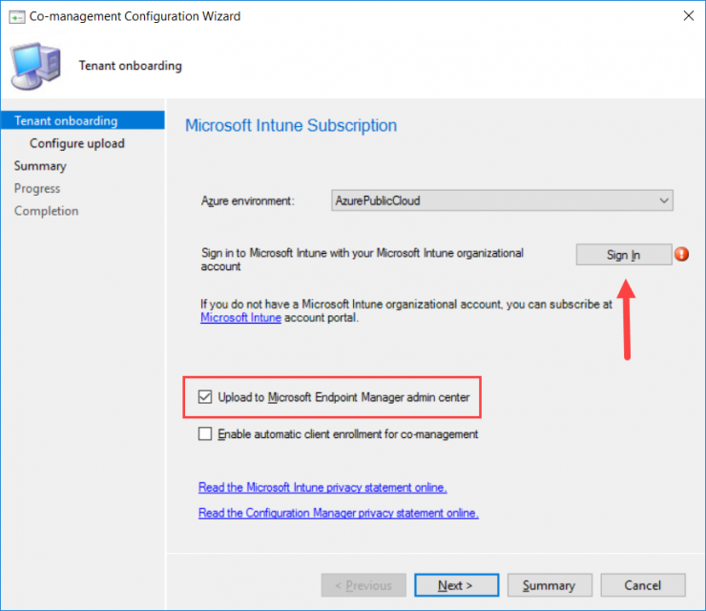
Task: Click the Sign In button
Action: (x=624, y=255)
